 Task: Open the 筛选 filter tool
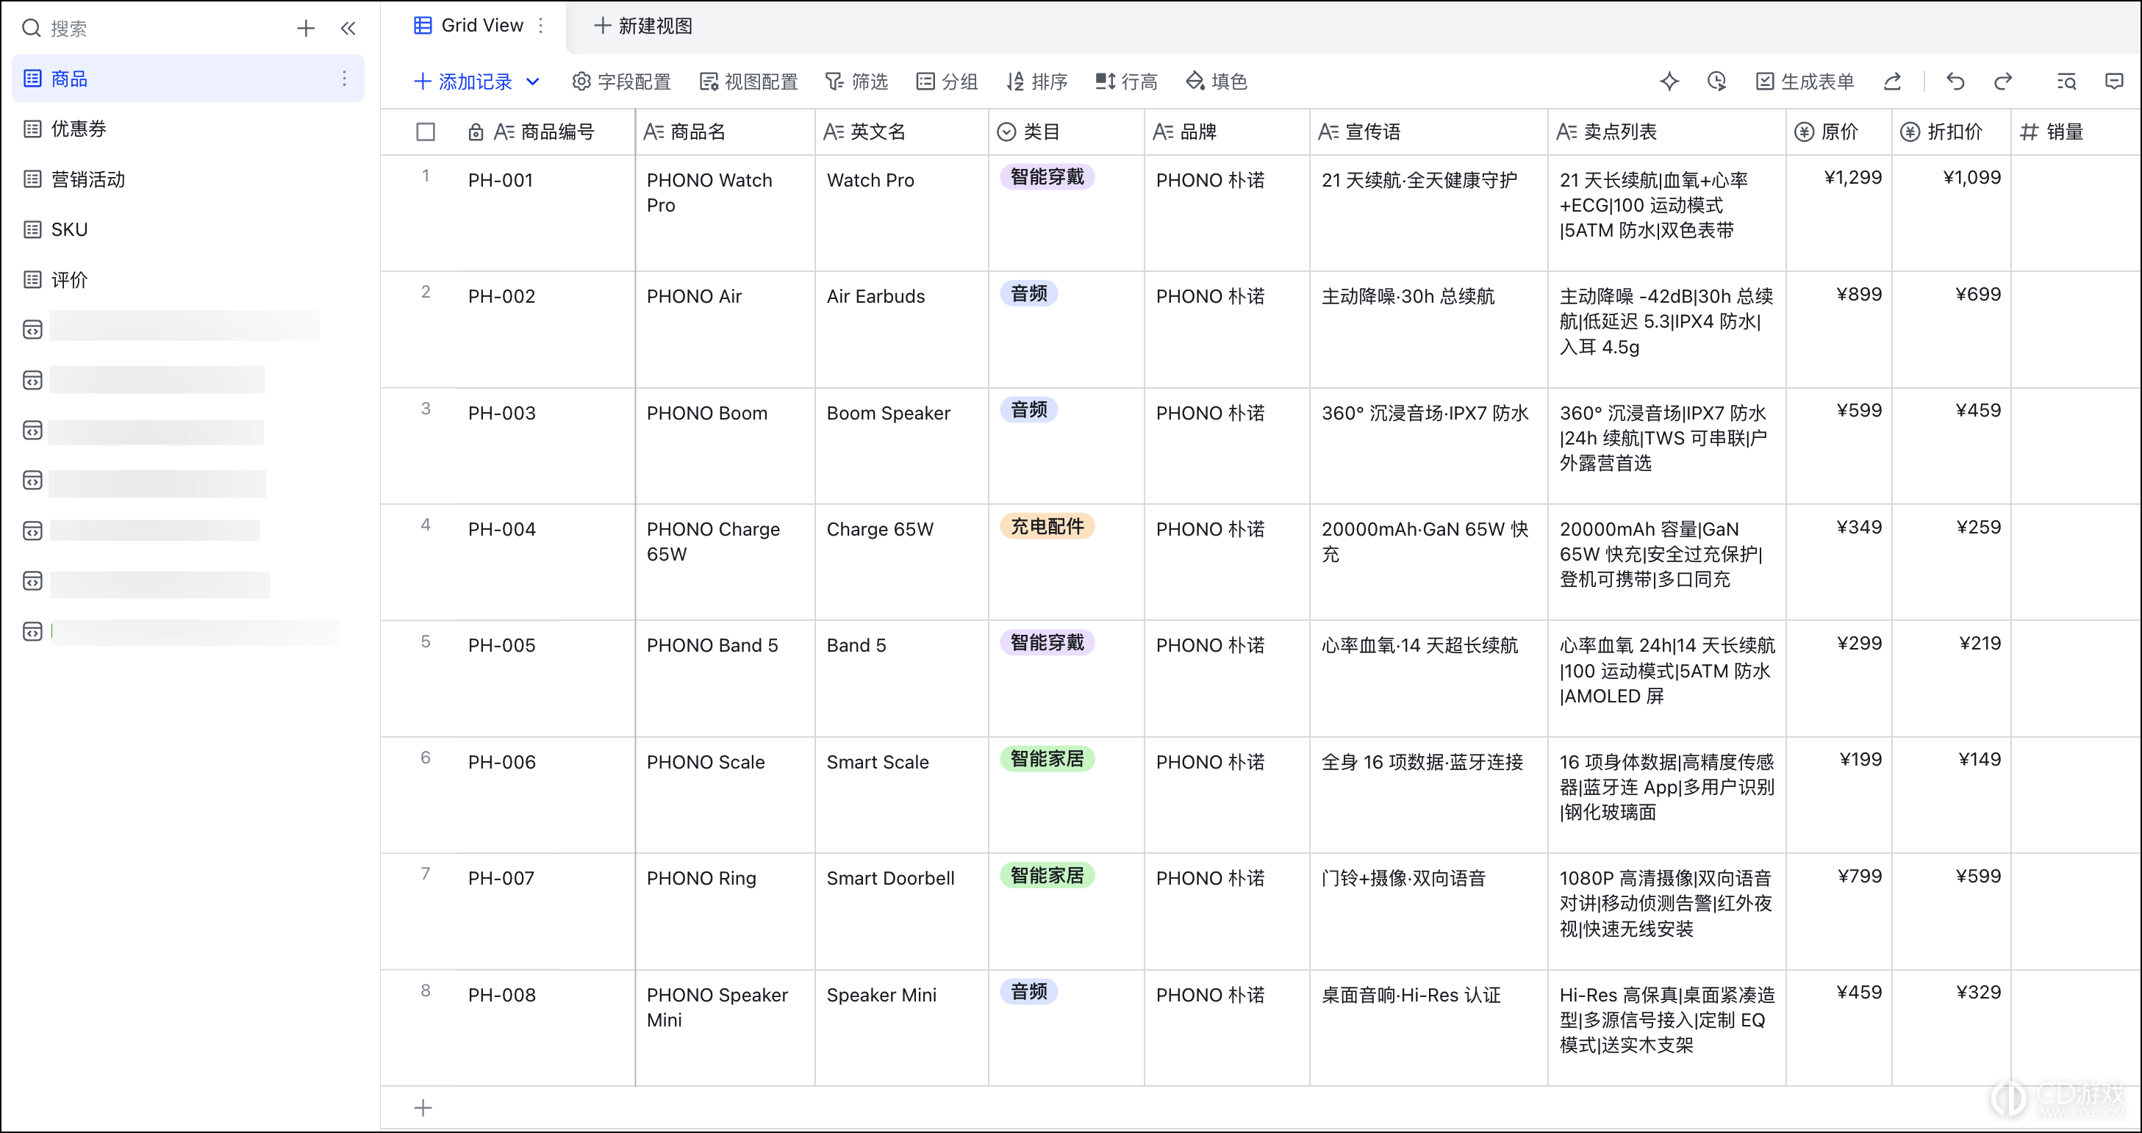[x=856, y=82]
